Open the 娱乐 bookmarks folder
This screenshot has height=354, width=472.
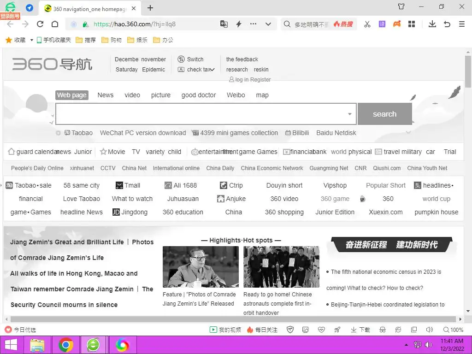coord(137,40)
